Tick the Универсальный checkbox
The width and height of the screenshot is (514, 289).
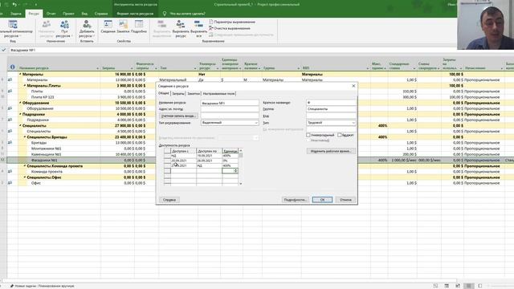[308, 135]
